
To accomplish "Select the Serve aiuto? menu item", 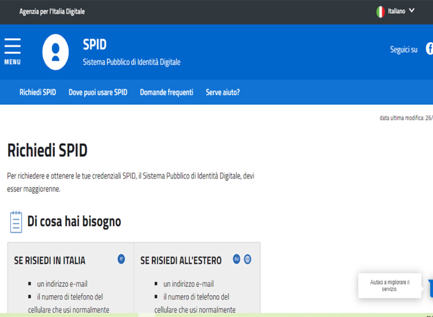I will (x=223, y=92).
